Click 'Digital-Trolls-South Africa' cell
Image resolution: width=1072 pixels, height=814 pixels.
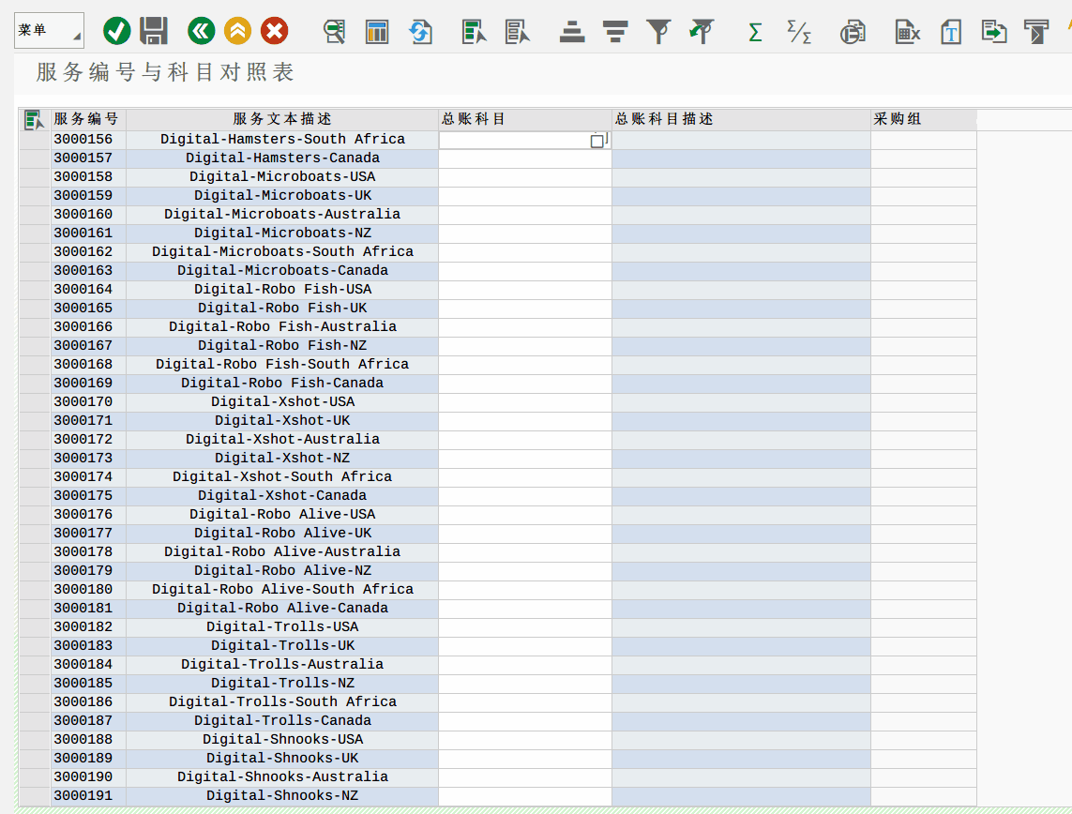click(x=282, y=701)
